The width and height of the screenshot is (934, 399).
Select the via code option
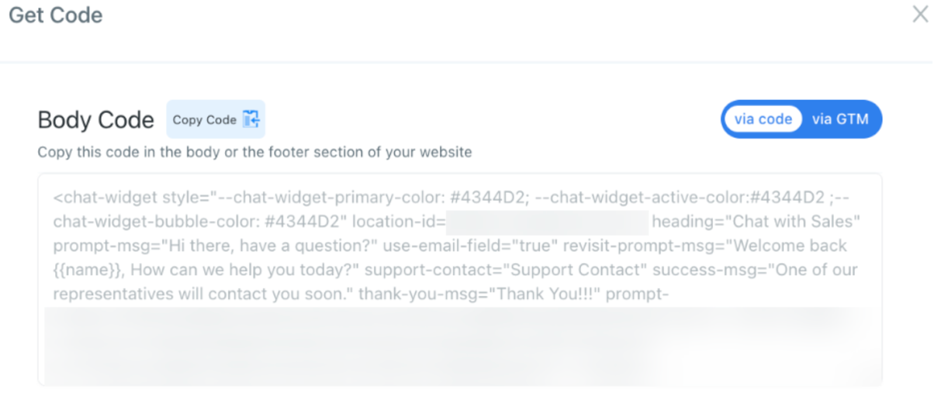[763, 119]
